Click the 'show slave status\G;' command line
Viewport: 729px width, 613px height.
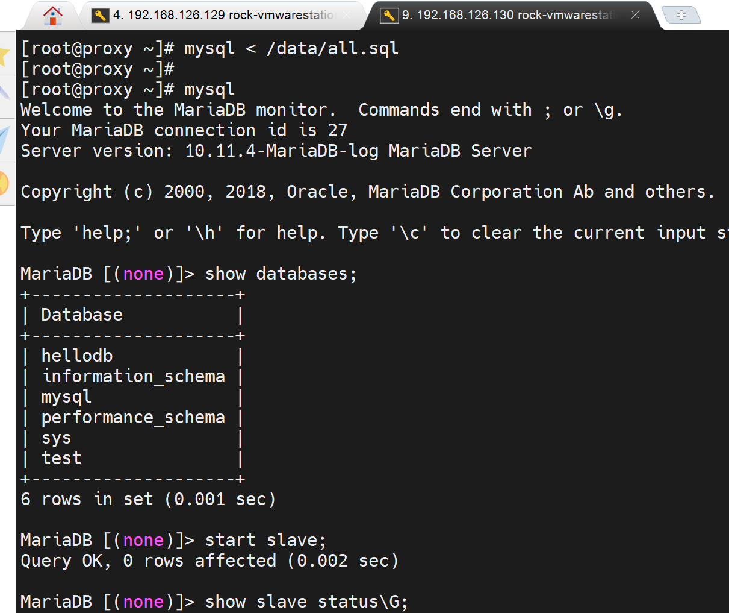click(x=306, y=602)
